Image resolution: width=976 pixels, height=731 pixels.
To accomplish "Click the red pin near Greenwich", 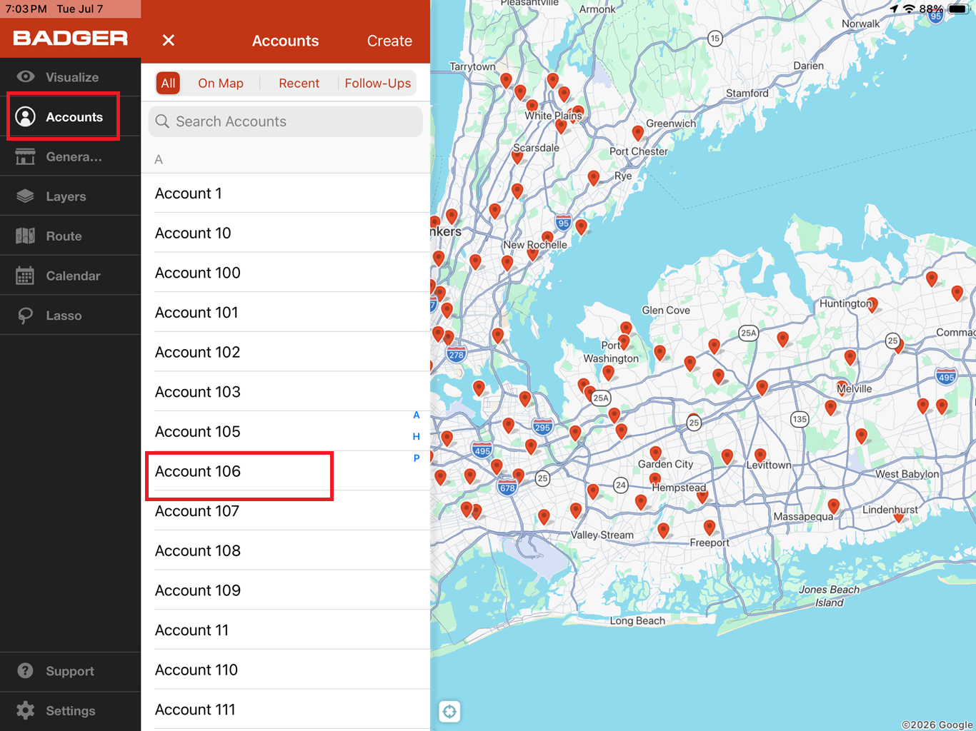I will point(638,133).
